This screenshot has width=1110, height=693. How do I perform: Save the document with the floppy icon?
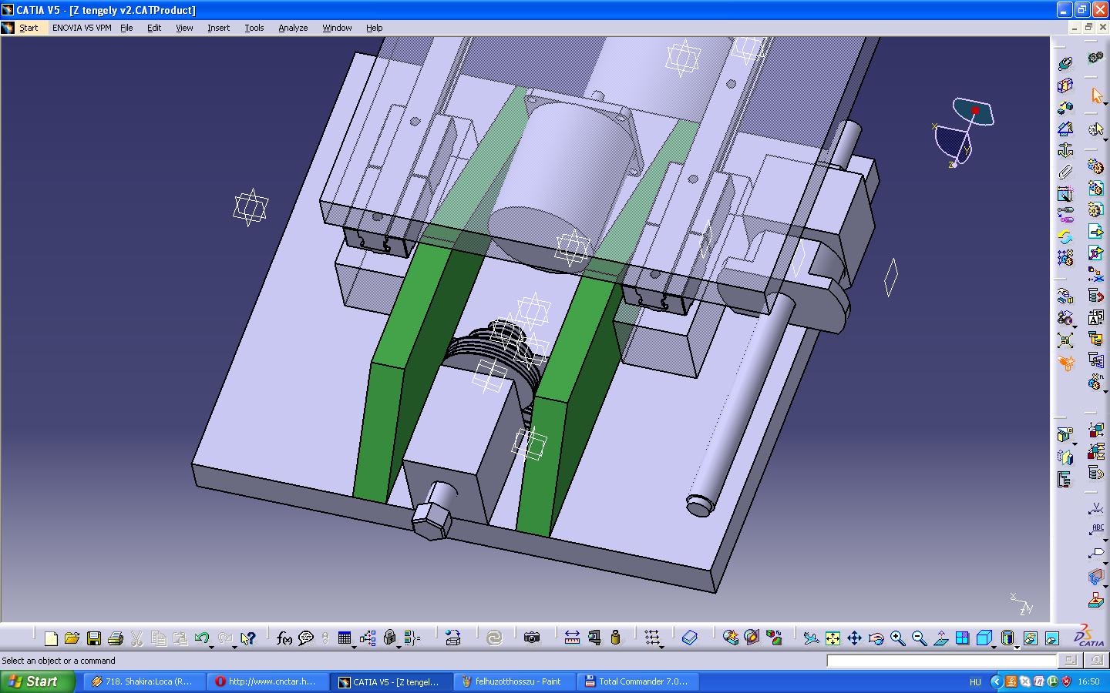tap(94, 638)
